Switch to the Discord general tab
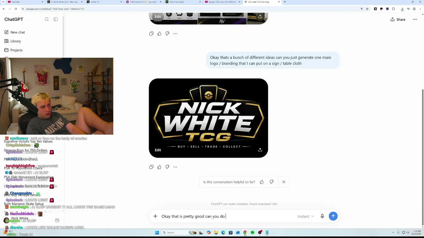The height and width of the screenshot is (238, 424). tap(144, 2)
